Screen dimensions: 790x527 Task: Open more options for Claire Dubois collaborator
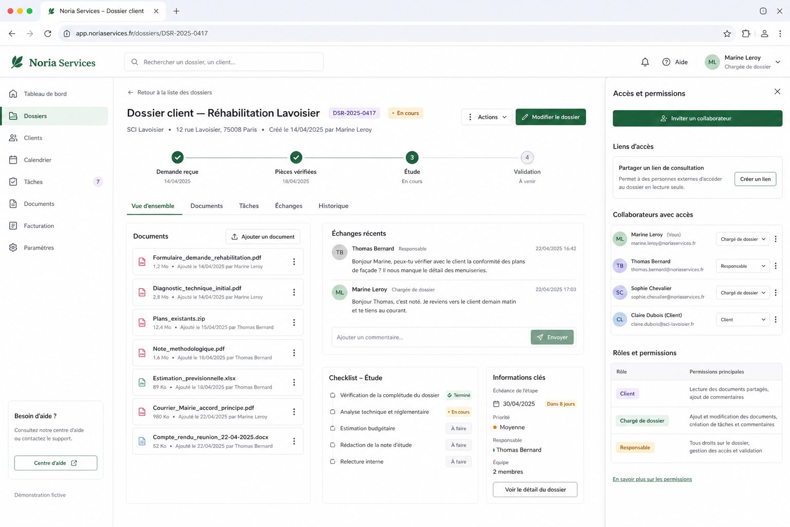pyautogui.click(x=776, y=320)
